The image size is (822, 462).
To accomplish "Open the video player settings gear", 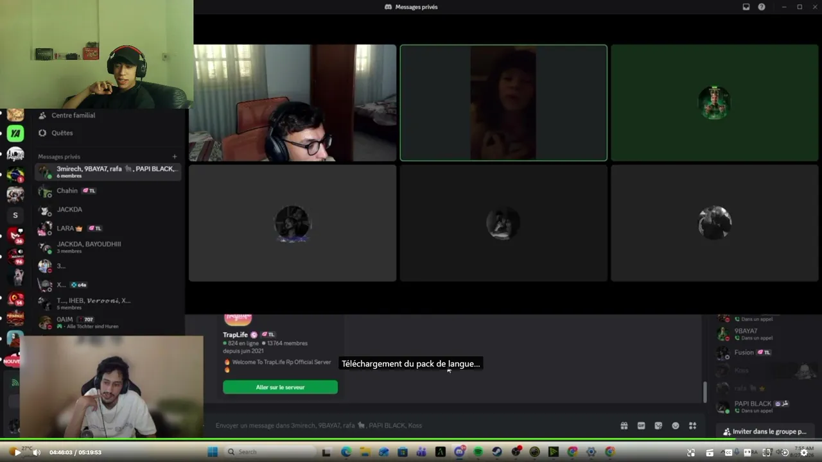I will tap(803, 452).
